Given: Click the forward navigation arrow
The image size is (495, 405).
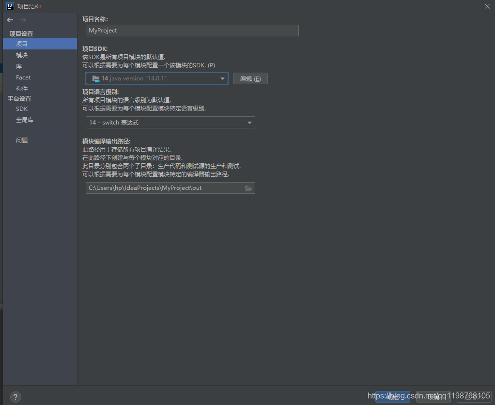Looking at the screenshot, I should coord(22,20).
